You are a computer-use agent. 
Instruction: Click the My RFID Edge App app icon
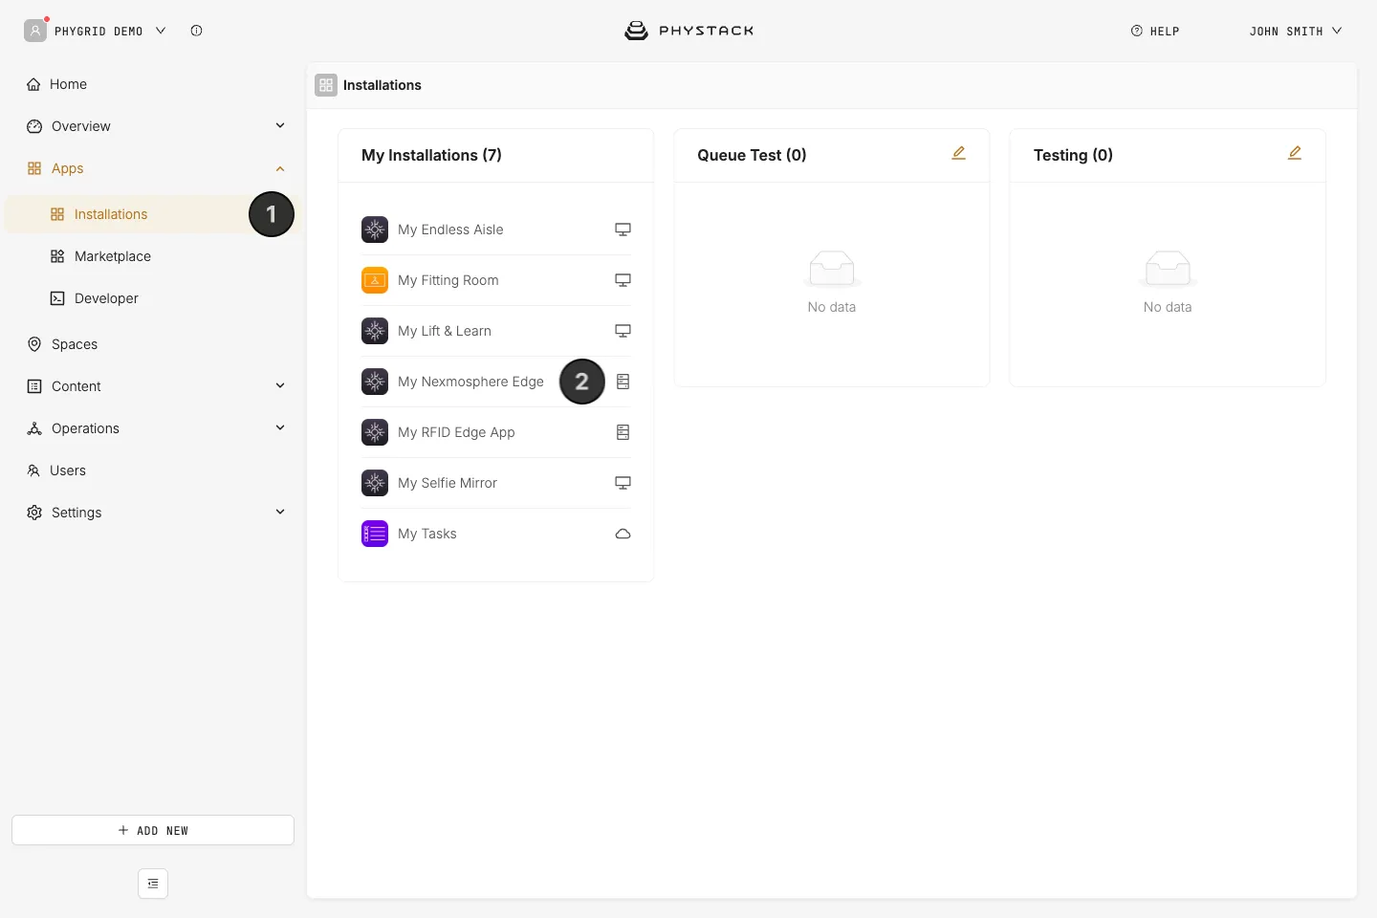[x=375, y=432]
